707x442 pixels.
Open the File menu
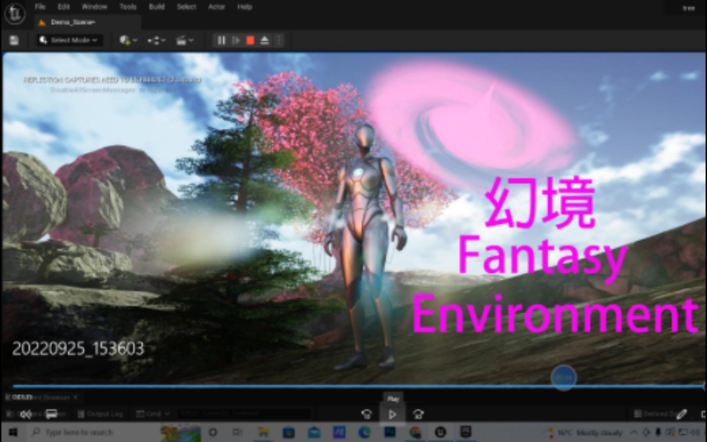click(x=40, y=7)
